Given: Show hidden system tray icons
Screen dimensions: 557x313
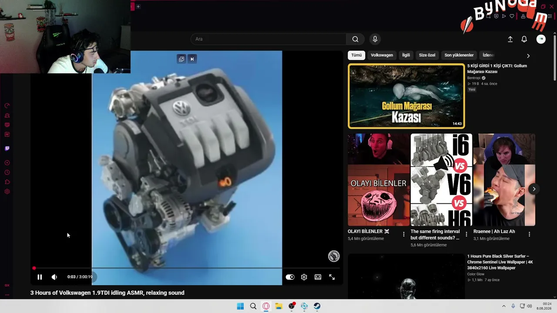Looking at the screenshot, I should coord(504,306).
